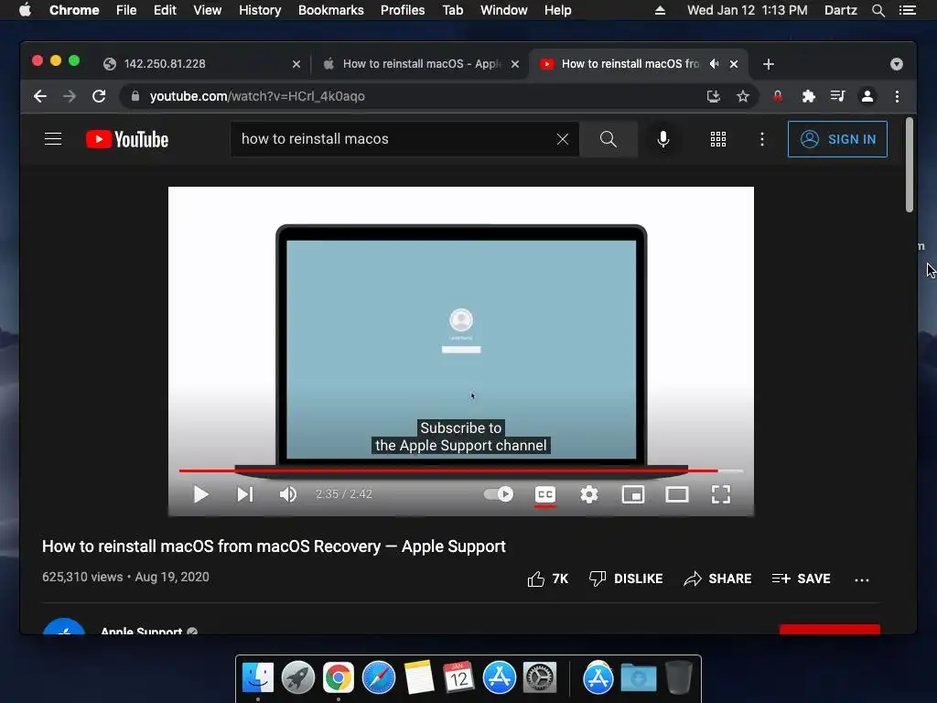Image resolution: width=937 pixels, height=703 pixels.
Task: Play the YouTube video
Action: pyautogui.click(x=200, y=494)
